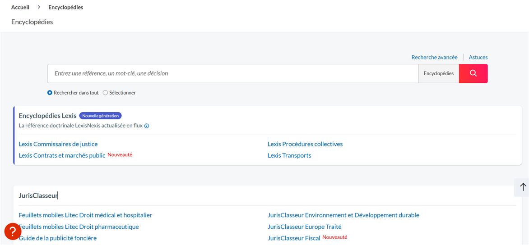The image size is (529, 245).
Task: Click the scroll-to-top arrow button
Action: click(x=523, y=187)
